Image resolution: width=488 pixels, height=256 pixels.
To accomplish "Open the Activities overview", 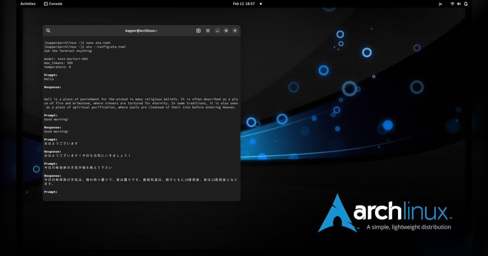I will (28, 4).
